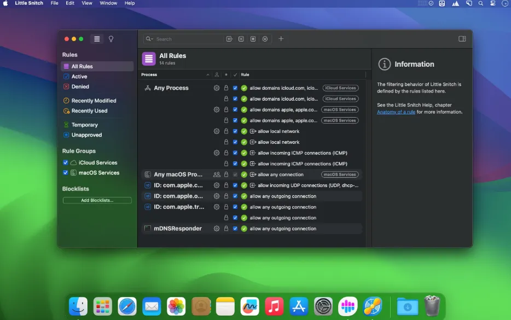Open Spotlight search in the menu bar
This screenshot has height=320, width=511.
[481, 3]
